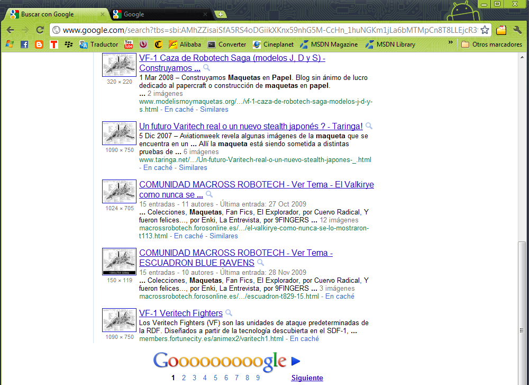The image size is (529, 385).
Task: Preview magnifier beside El Valkirye result
Action: tap(209, 194)
